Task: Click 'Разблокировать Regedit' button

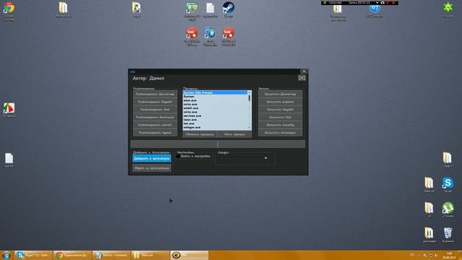Action: coord(155,102)
